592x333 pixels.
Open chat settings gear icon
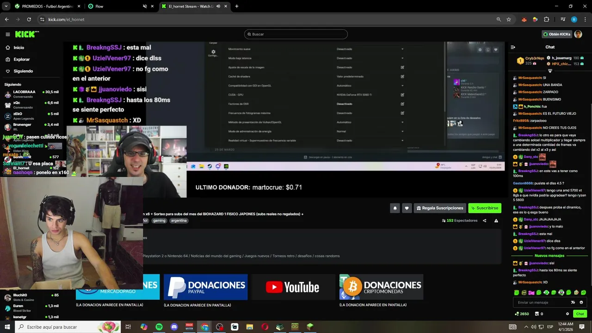pos(567,314)
